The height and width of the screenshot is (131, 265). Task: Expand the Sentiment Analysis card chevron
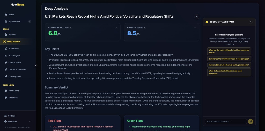point(116,27)
